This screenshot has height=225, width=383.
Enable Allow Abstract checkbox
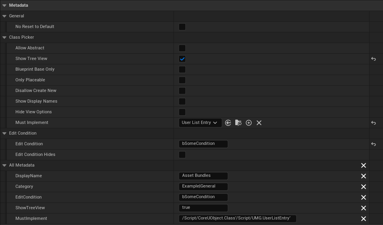(182, 48)
